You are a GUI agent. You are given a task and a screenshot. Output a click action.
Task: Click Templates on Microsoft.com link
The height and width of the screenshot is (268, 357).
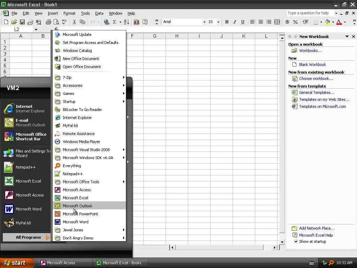tap(322, 106)
